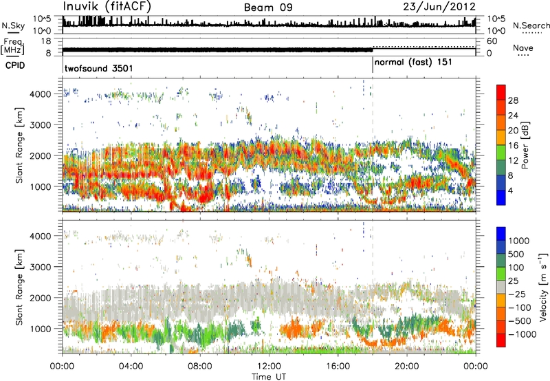The height and width of the screenshot is (381, 550).
Task: Click the '16' power colorbar label
Action: point(513,146)
